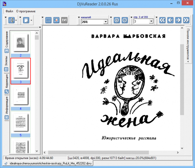Select page 5 thumbnail
Screen dimensions: 195x168
(x=21, y=124)
